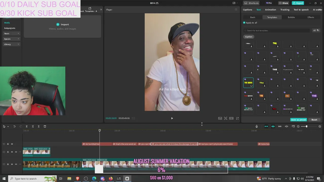Screen dimensions: 324x182
Task: Open the Player panel menu icon
Action: pyautogui.click(x=236, y=10)
